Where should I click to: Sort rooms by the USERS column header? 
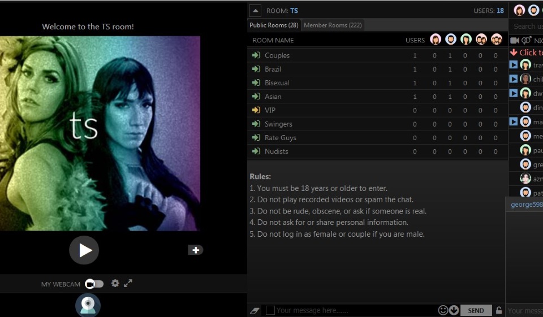coord(415,40)
